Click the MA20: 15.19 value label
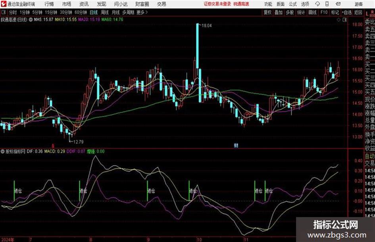375x242 pixels. tap(89, 19)
